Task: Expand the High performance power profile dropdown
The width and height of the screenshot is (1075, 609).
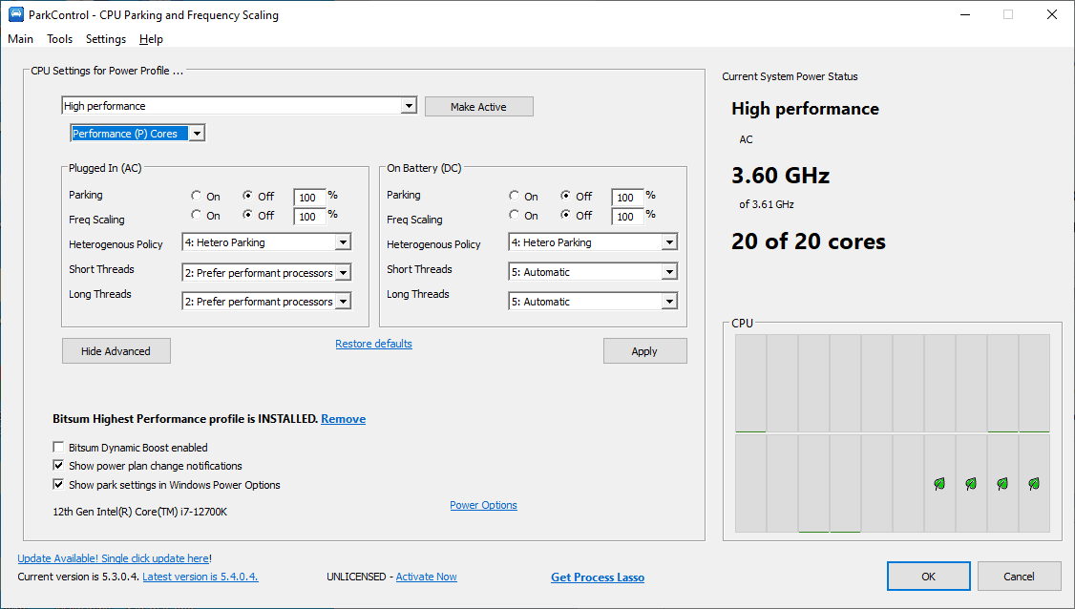Action: pyautogui.click(x=409, y=106)
